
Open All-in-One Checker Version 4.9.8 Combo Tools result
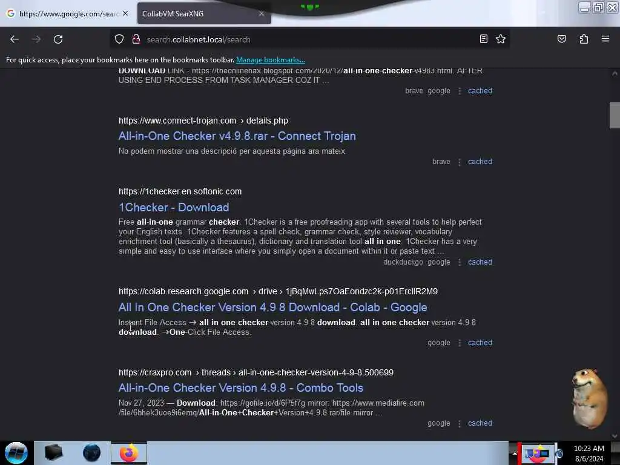241,388
